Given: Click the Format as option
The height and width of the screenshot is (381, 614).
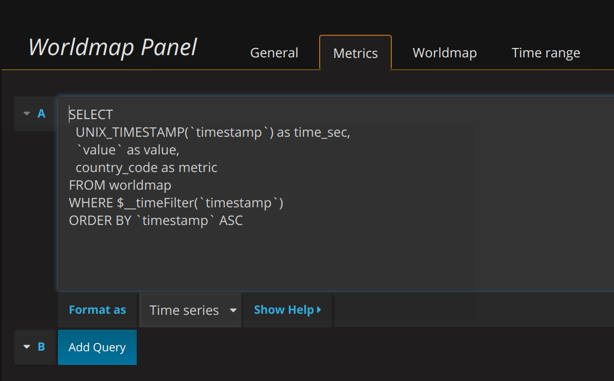Looking at the screenshot, I should point(97,310).
